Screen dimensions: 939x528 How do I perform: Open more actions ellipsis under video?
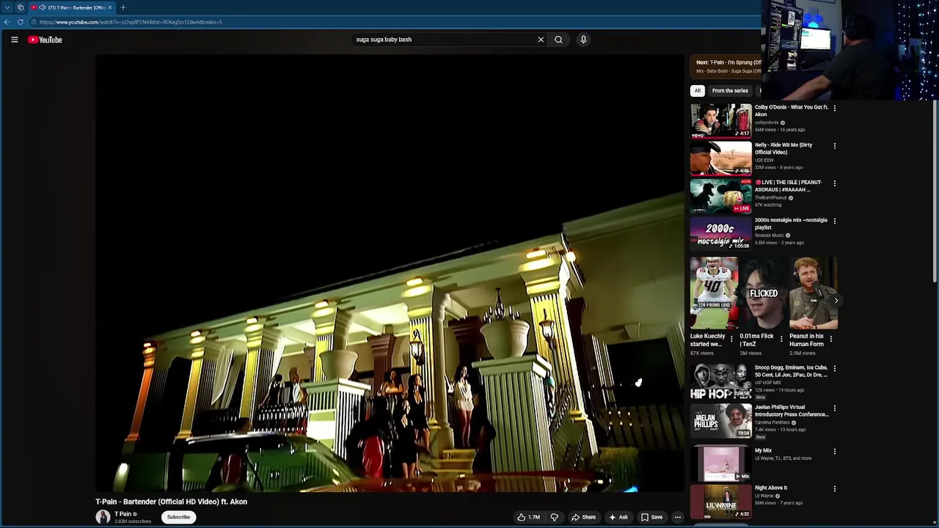tap(678, 517)
